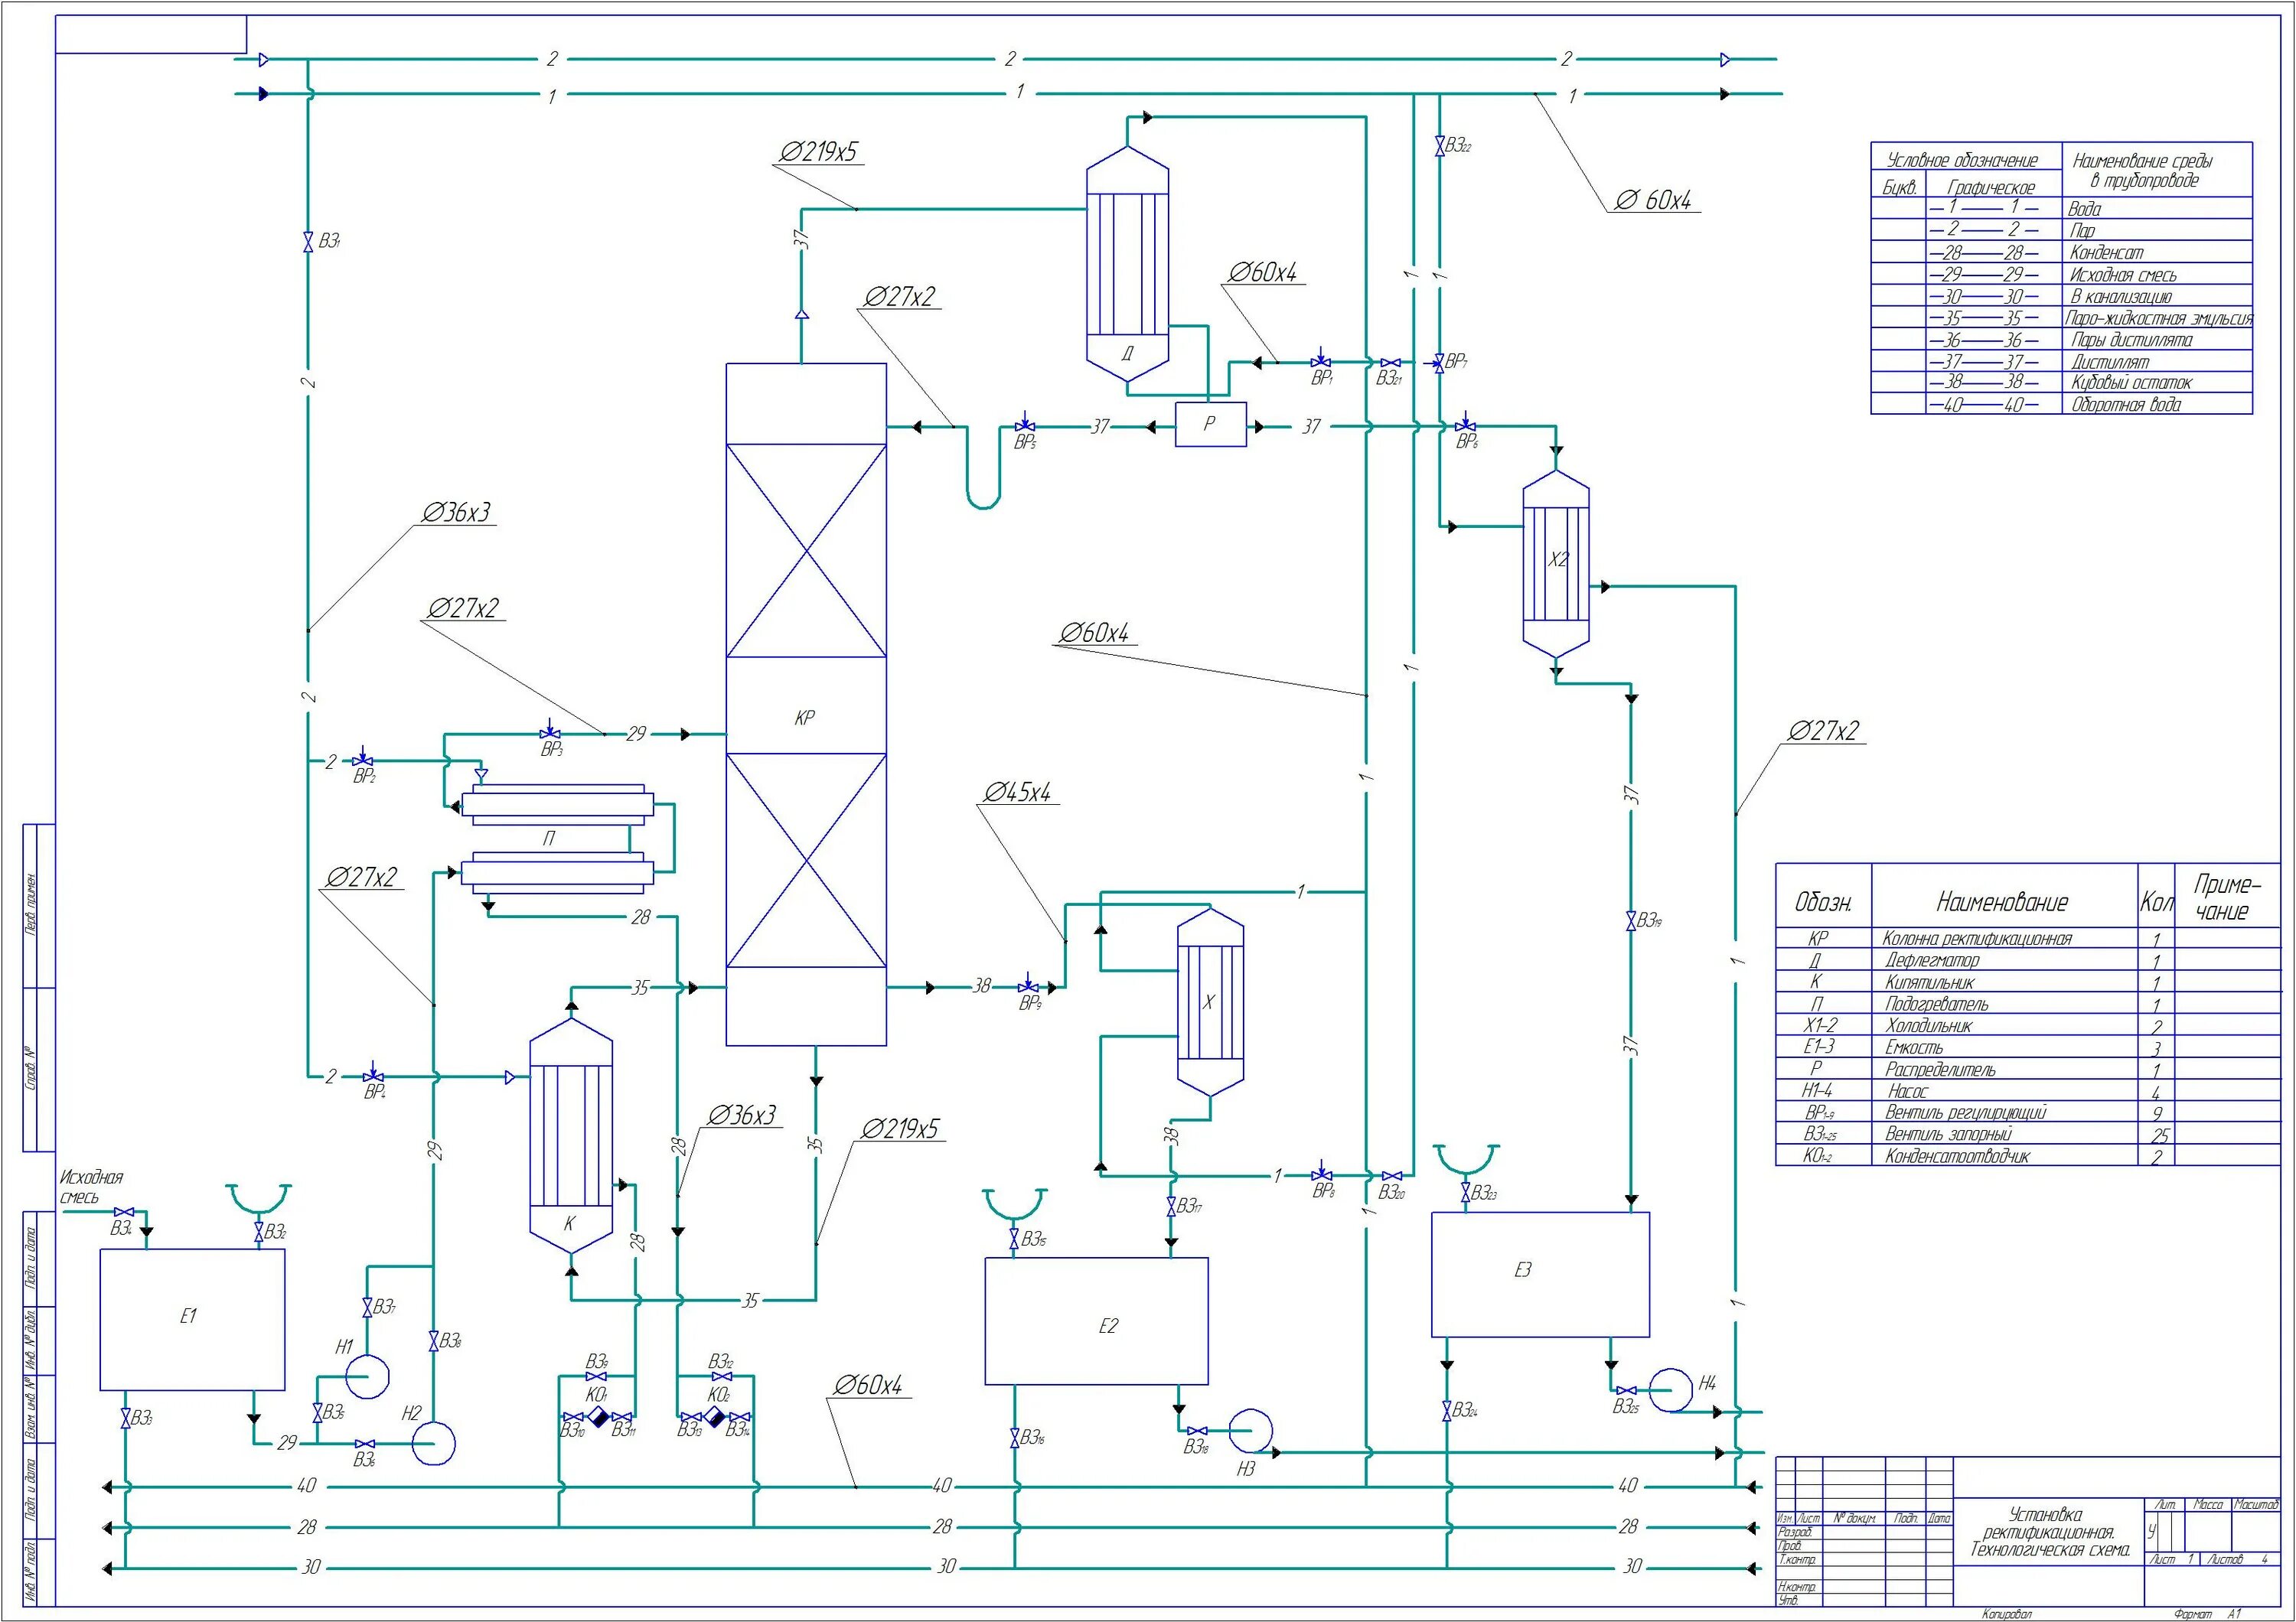Click pump Н2 circle symbol
Image resolution: width=2296 pixels, height=1622 pixels.
point(433,1443)
